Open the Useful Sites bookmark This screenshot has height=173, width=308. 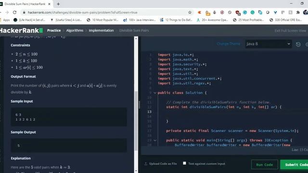66,20
